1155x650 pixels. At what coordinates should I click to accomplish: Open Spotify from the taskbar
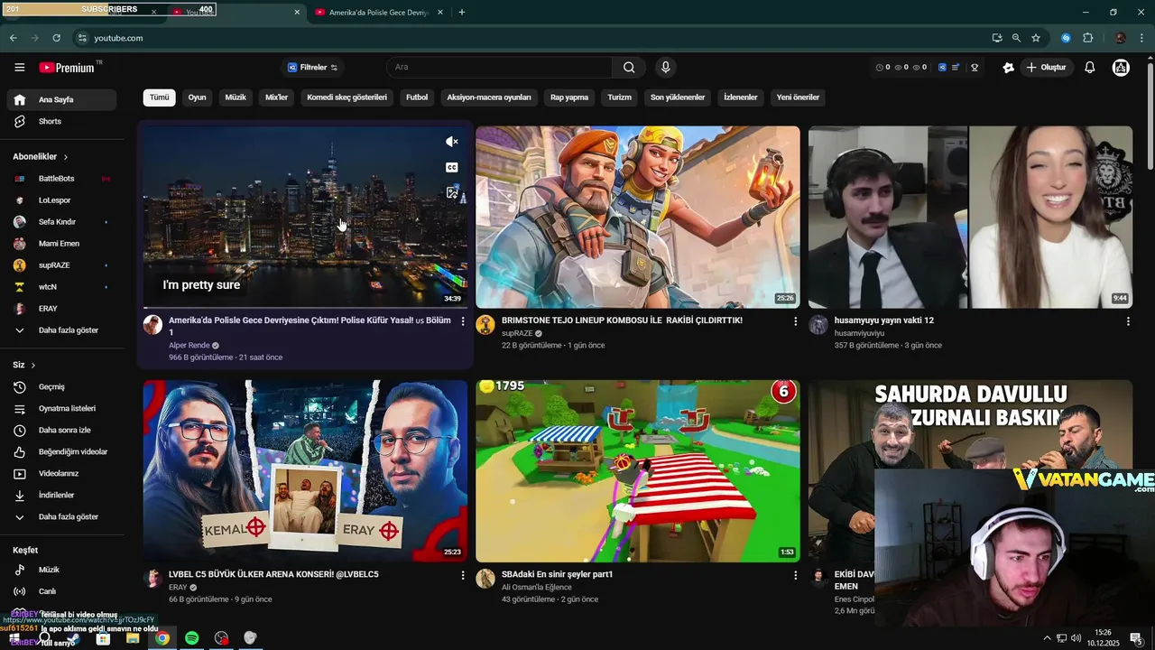coord(191,638)
